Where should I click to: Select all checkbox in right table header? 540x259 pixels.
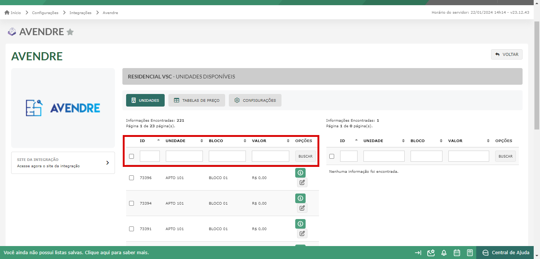(x=332, y=156)
